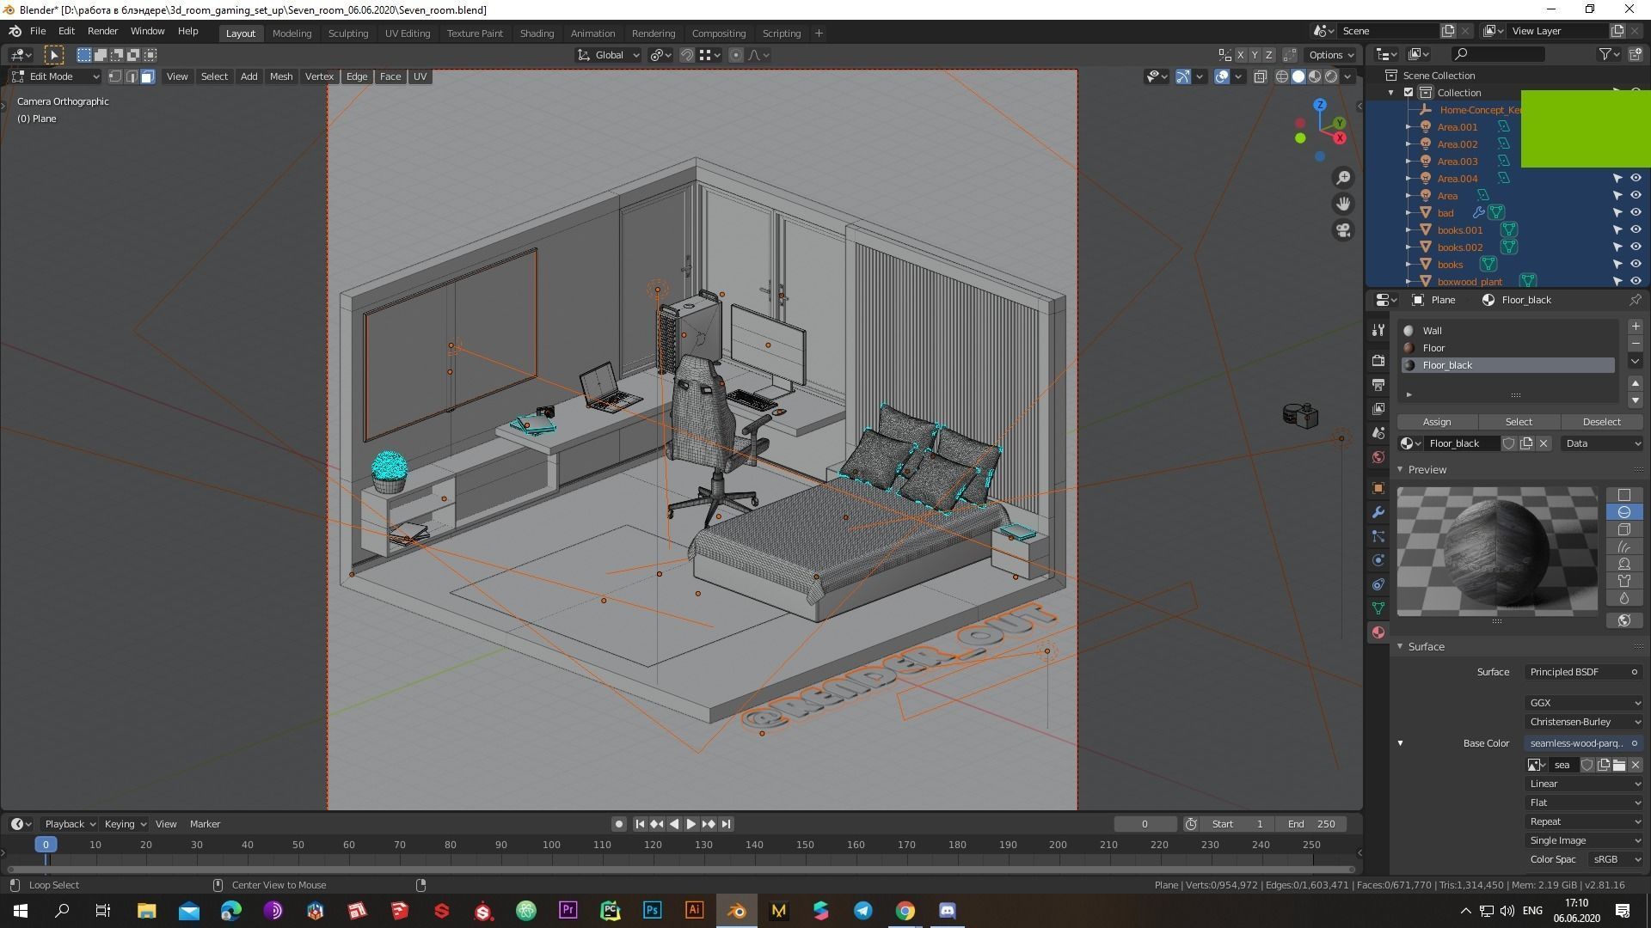1651x928 pixels.
Task: Open the material link Data dropdown
Action: coord(1603,443)
